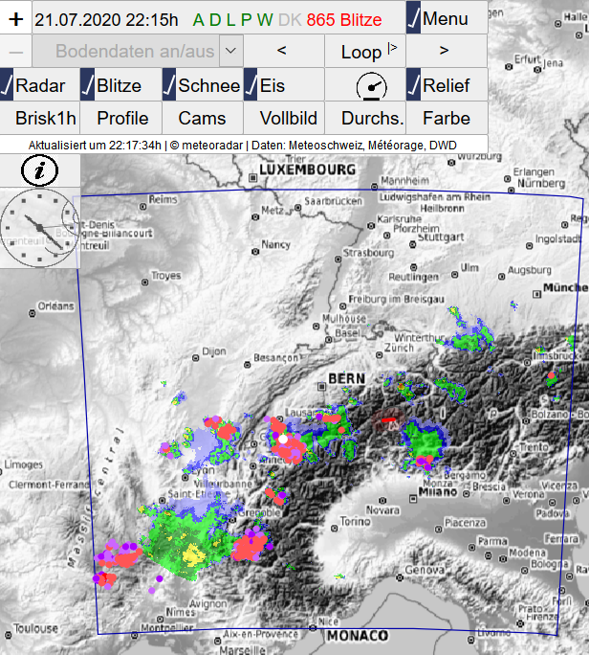The image size is (589, 655).
Task: Click the Troyes city label
Action: click(x=166, y=275)
